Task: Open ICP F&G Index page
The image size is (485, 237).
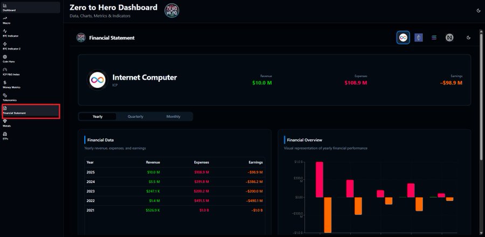Action: (30, 72)
